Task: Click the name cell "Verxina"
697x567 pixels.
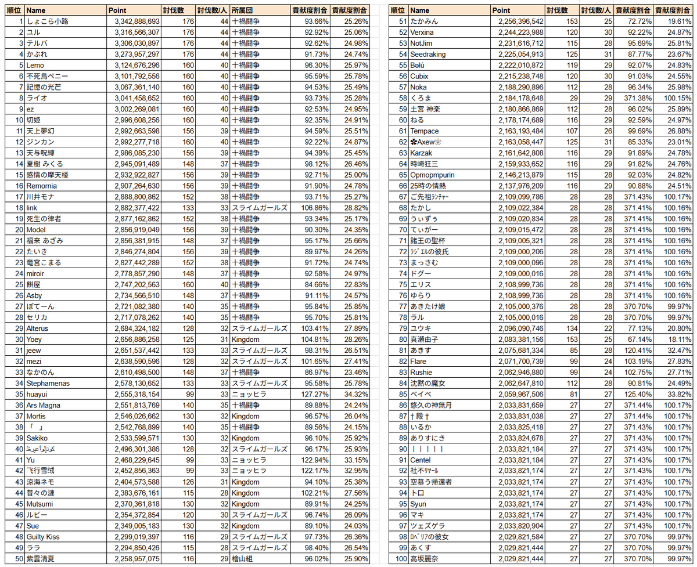Action: (449, 32)
